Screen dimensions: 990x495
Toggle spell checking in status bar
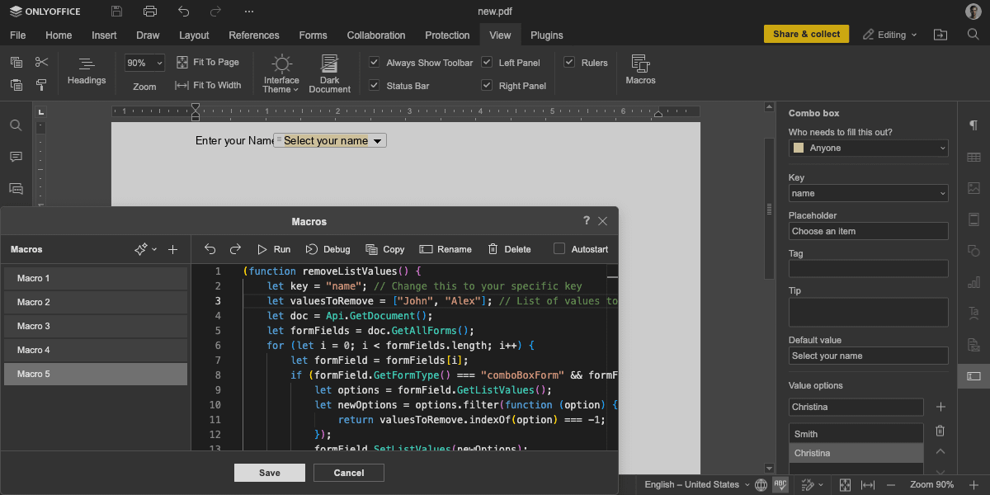(780, 484)
